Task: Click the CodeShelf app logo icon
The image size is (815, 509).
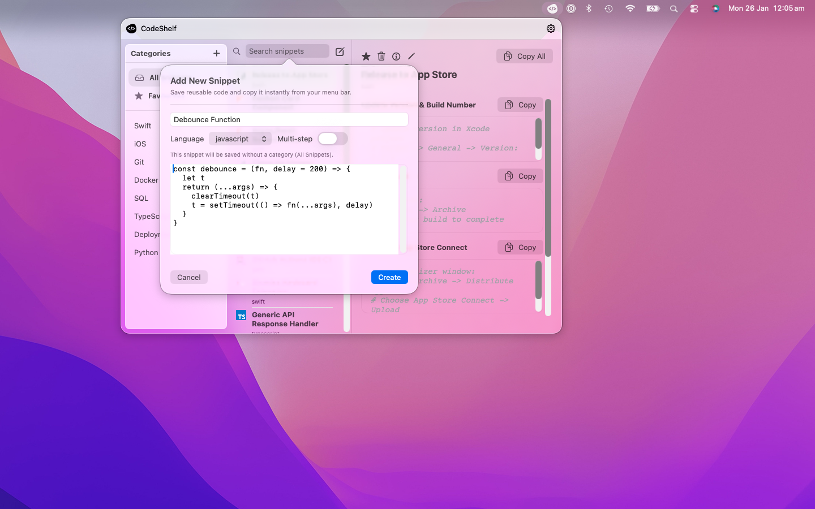Action: pyautogui.click(x=131, y=28)
